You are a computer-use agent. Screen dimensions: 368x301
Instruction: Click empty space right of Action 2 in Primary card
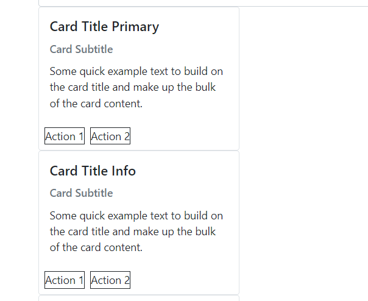click(x=183, y=136)
